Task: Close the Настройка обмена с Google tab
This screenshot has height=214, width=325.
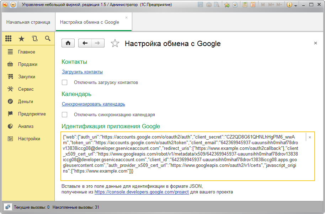Action: coord(127,18)
